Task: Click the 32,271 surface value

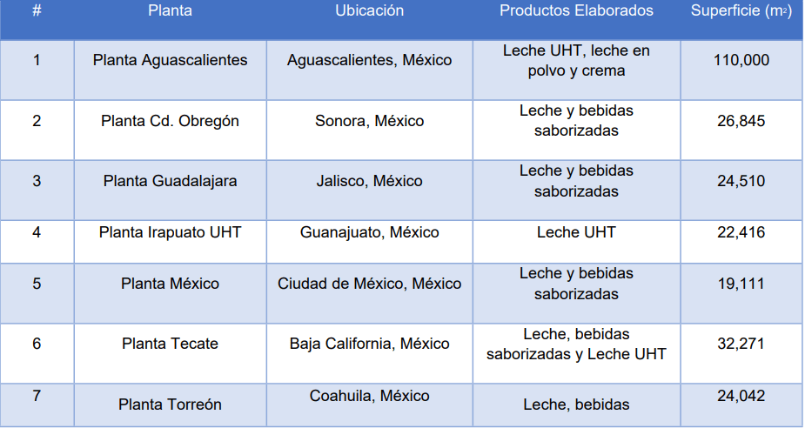Action: 741,344
